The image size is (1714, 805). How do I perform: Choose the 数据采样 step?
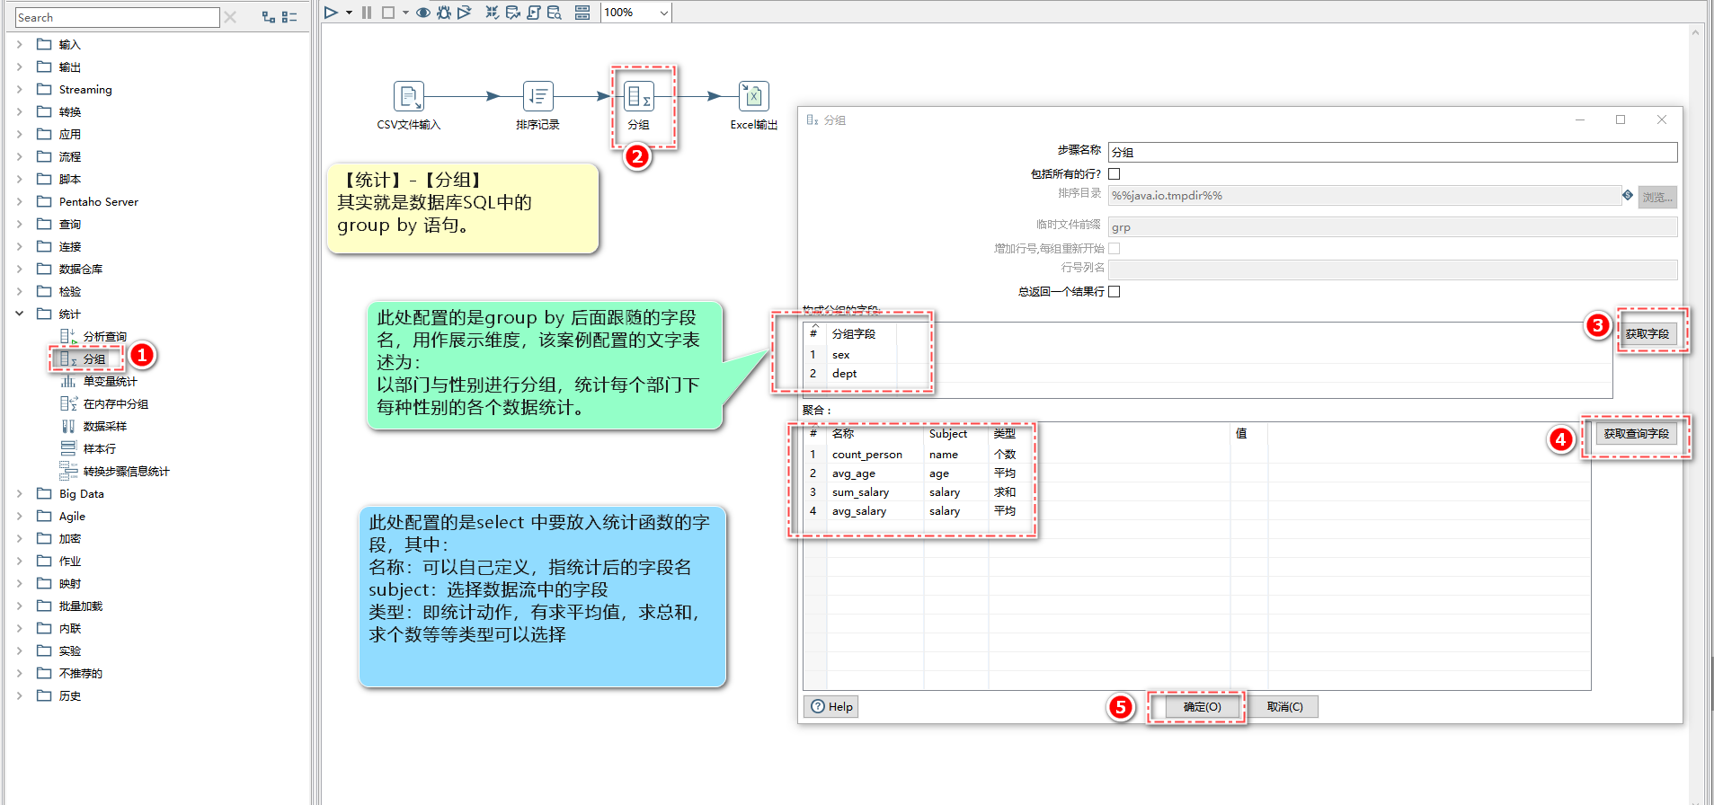104,426
